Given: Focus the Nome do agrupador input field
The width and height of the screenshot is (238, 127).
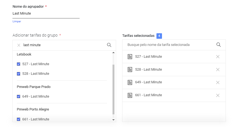Looking at the screenshot, I should click(x=46, y=13).
